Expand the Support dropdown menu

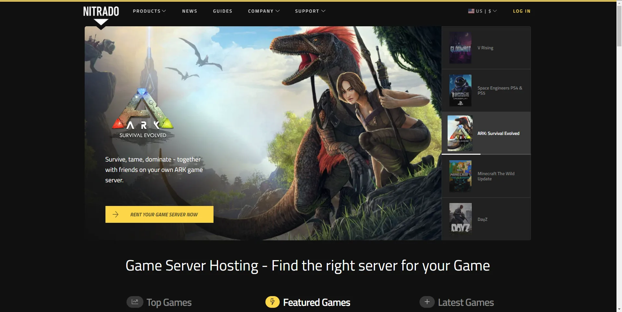pos(310,11)
